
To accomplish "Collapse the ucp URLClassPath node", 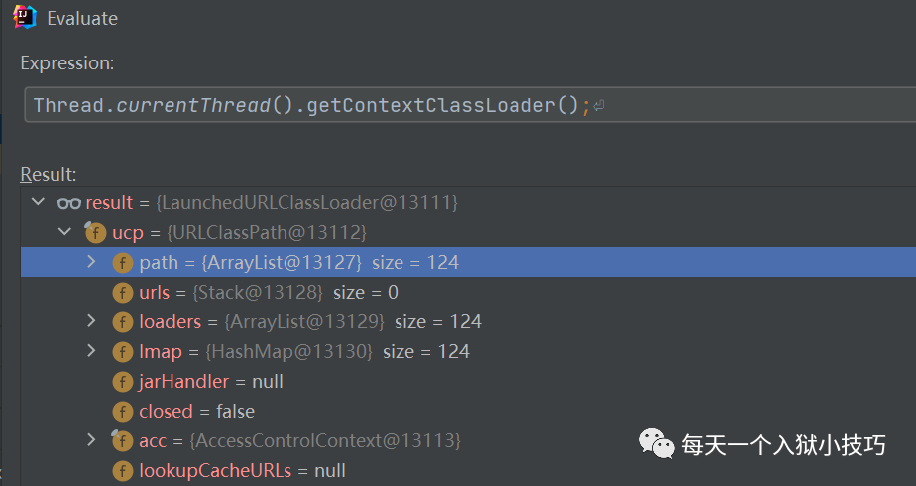I will coord(64,232).
